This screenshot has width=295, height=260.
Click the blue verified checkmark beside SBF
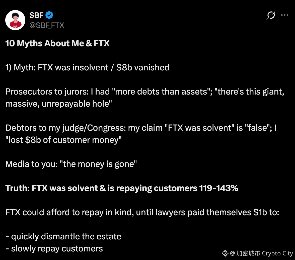[50, 15]
